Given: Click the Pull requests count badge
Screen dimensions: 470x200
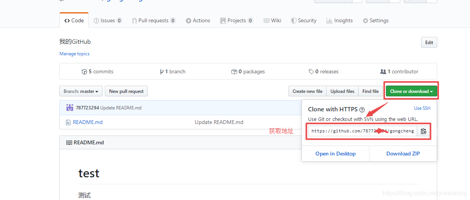Looking at the screenshot, I should [173, 21].
